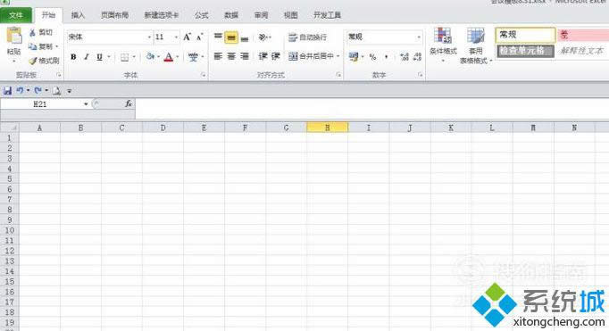This screenshot has width=609, height=331.
Task: Increase decimal places
Action: click(405, 57)
